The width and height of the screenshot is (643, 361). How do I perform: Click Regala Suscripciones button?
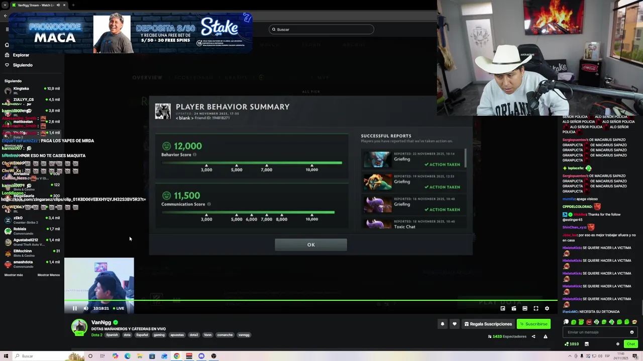pyautogui.click(x=488, y=324)
